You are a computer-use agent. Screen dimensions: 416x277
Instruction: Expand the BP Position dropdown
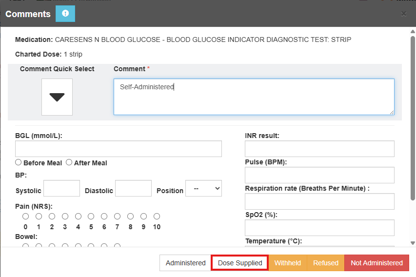[x=203, y=189]
